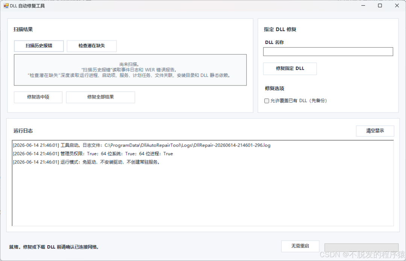Click the scan results list box

click(x=130, y=70)
